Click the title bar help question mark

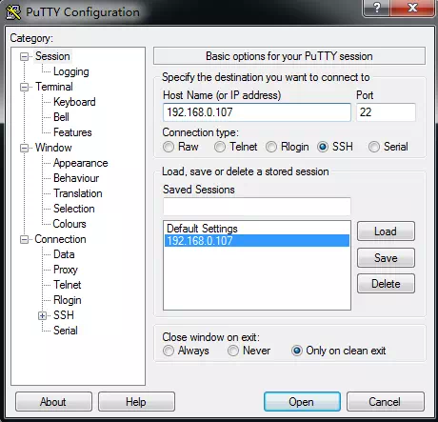(x=377, y=7)
